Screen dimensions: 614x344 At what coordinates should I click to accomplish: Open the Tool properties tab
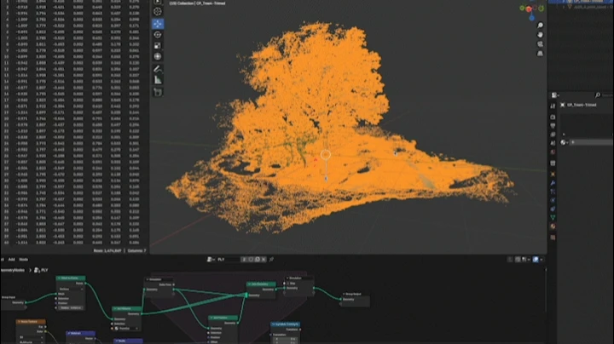tap(553, 106)
